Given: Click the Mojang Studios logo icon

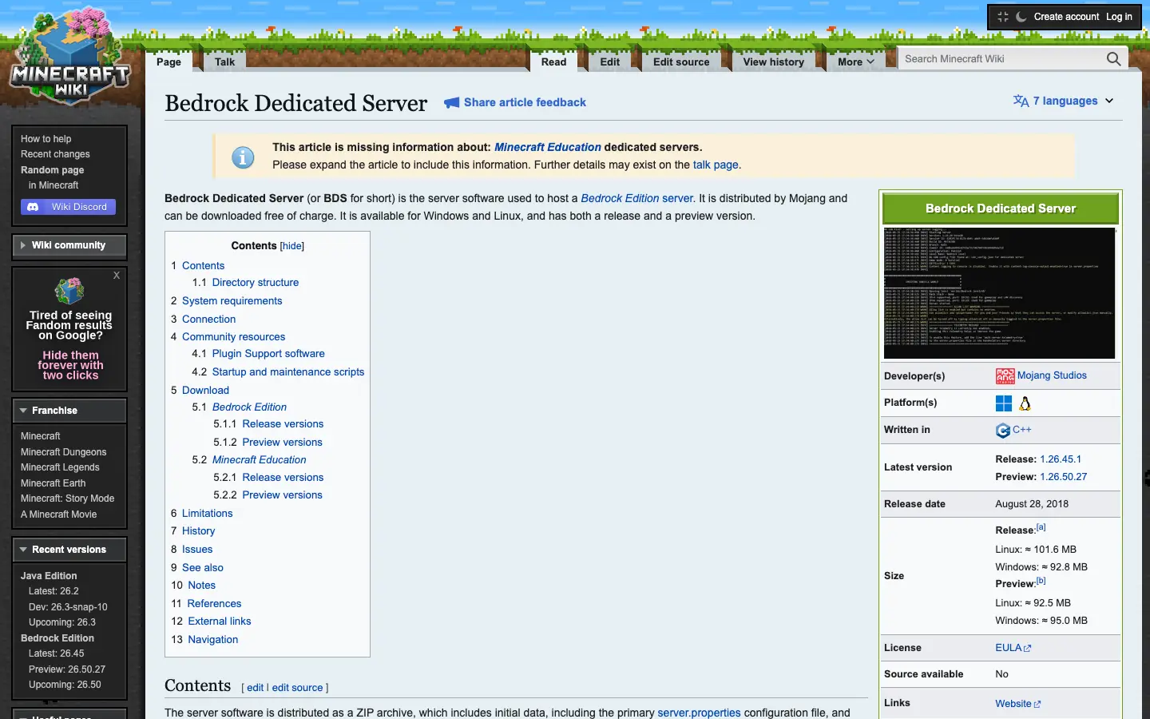Looking at the screenshot, I should (1005, 376).
